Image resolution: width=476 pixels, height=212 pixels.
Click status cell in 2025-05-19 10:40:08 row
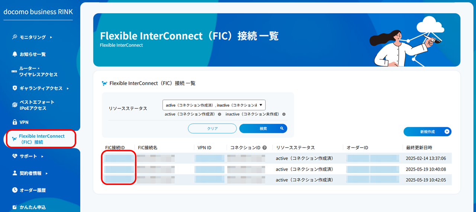[x=304, y=169]
